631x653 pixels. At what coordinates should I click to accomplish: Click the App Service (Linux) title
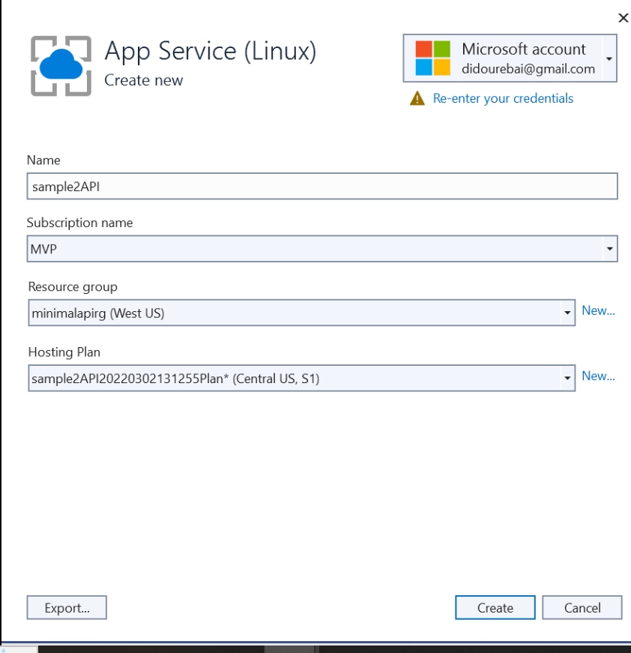coord(210,51)
